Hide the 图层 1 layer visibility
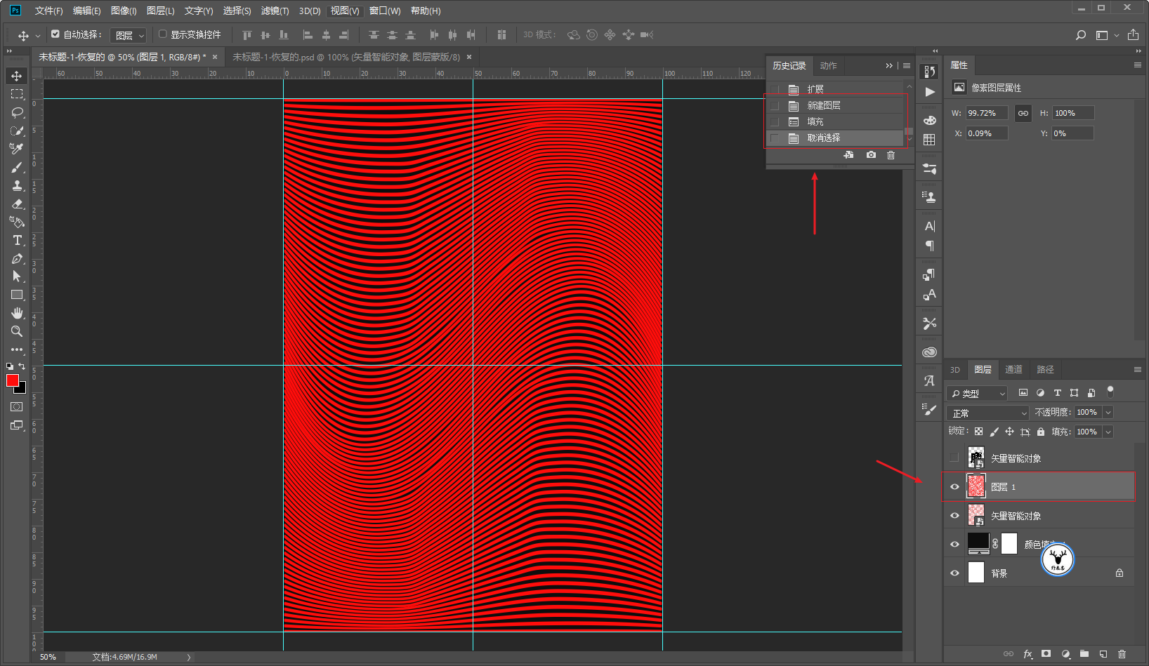1149x666 pixels. coord(954,487)
